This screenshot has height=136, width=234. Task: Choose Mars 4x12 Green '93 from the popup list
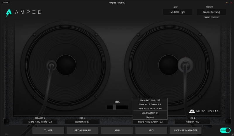point(150,104)
